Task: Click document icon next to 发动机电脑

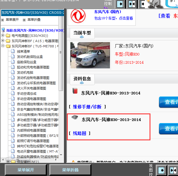Action: [x=13, y=72]
